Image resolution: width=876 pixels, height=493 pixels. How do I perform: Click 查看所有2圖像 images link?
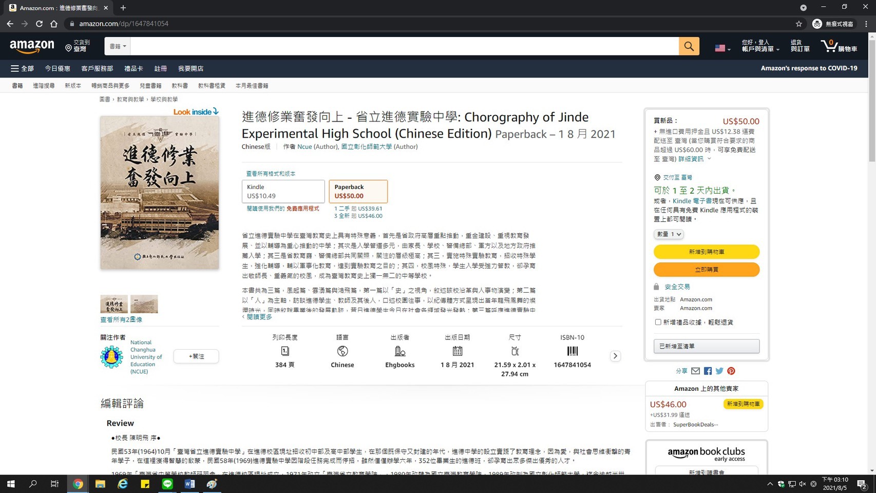point(121,319)
